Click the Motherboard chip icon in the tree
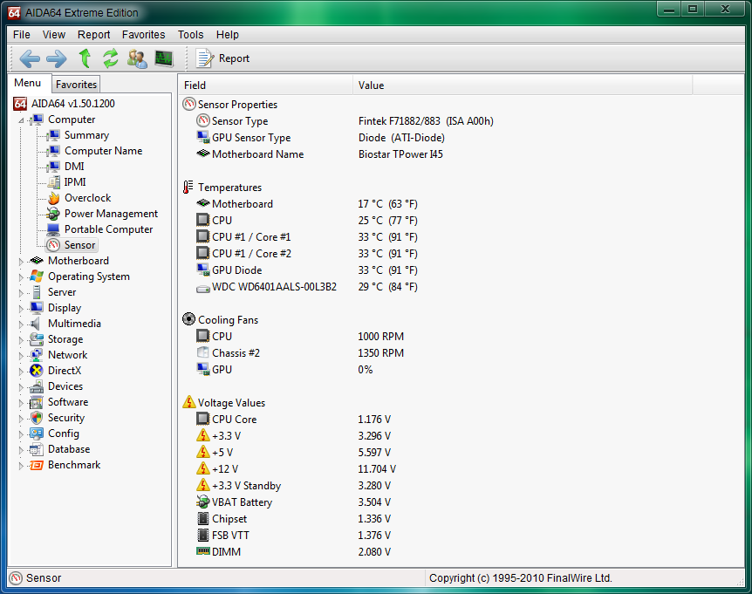 [x=37, y=261]
